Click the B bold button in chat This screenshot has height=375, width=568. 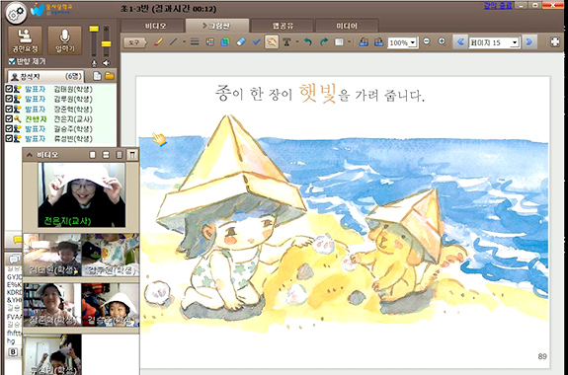coord(13,352)
